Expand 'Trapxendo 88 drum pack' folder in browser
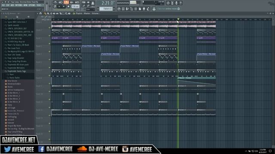 pyautogui.click(x=18, y=65)
